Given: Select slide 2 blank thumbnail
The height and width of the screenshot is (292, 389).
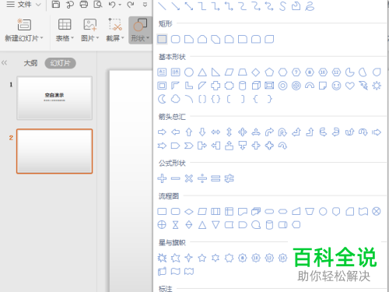Looking at the screenshot, I should [54, 151].
